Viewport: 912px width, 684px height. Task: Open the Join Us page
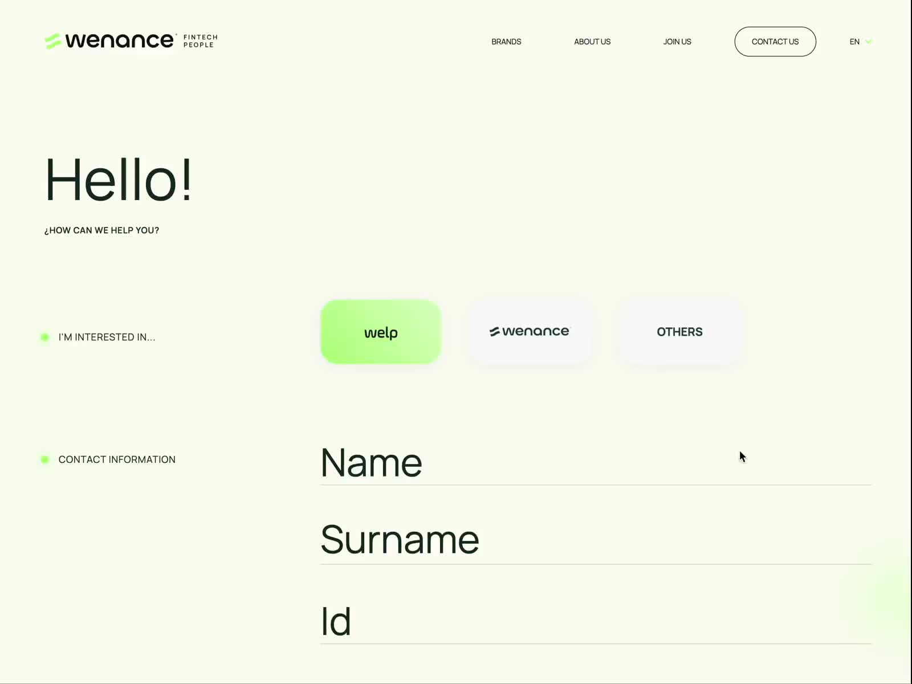click(x=677, y=42)
